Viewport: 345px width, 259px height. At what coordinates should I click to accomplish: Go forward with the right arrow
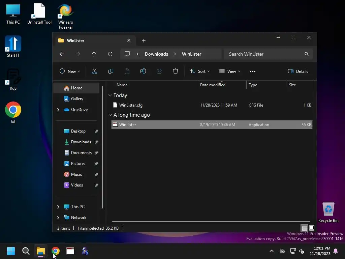point(78,54)
